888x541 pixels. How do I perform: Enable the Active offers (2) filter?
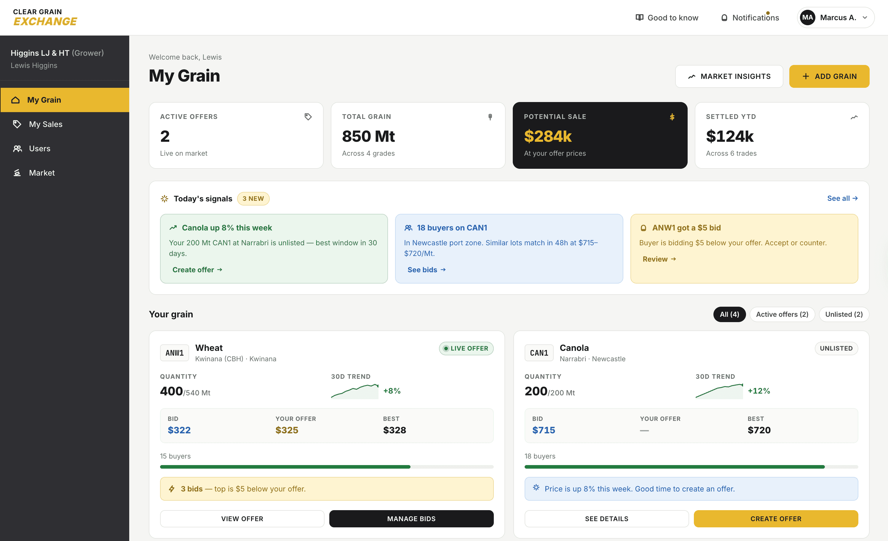point(782,314)
